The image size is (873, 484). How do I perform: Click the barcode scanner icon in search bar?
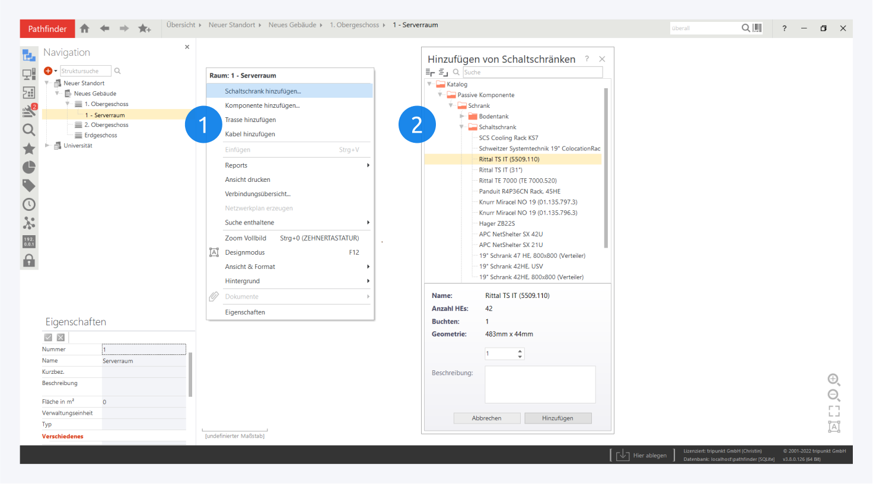(757, 28)
